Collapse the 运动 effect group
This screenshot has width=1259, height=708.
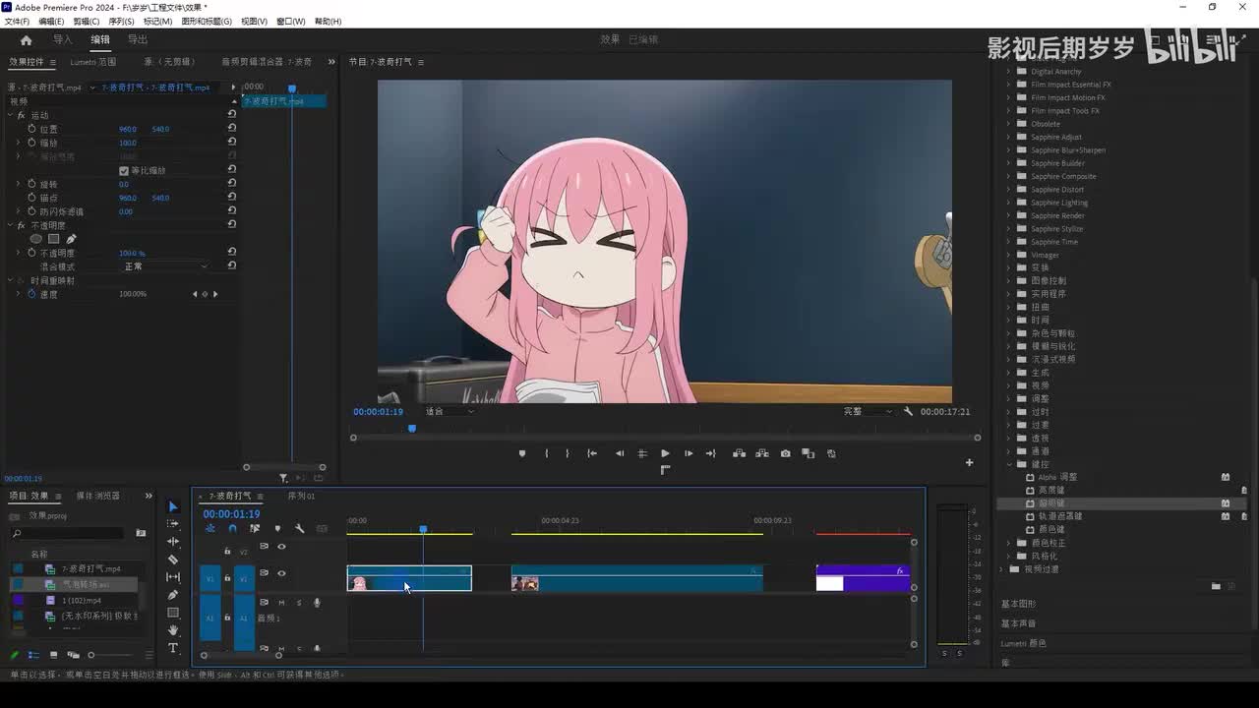point(10,115)
